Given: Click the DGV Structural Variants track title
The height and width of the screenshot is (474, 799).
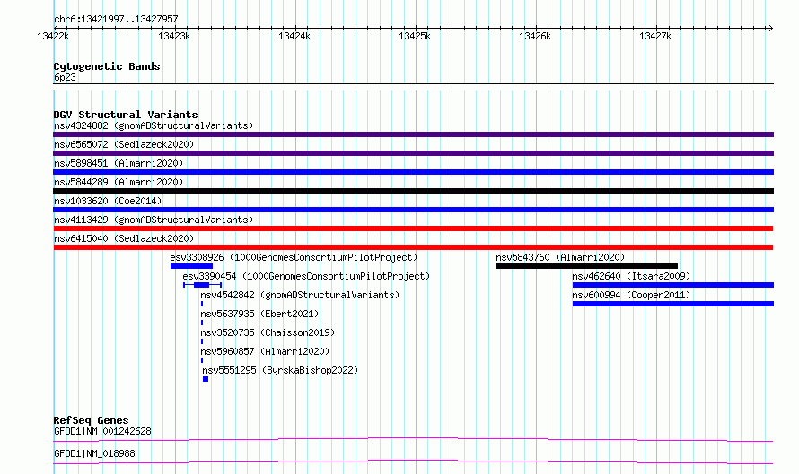Looking at the screenshot, I should coord(126,115).
